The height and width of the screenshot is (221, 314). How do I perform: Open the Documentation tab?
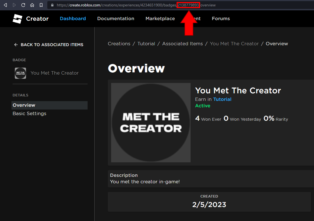[116, 19]
